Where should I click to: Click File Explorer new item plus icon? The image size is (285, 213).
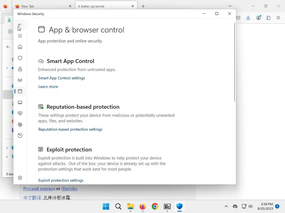[x=10, y=32]
